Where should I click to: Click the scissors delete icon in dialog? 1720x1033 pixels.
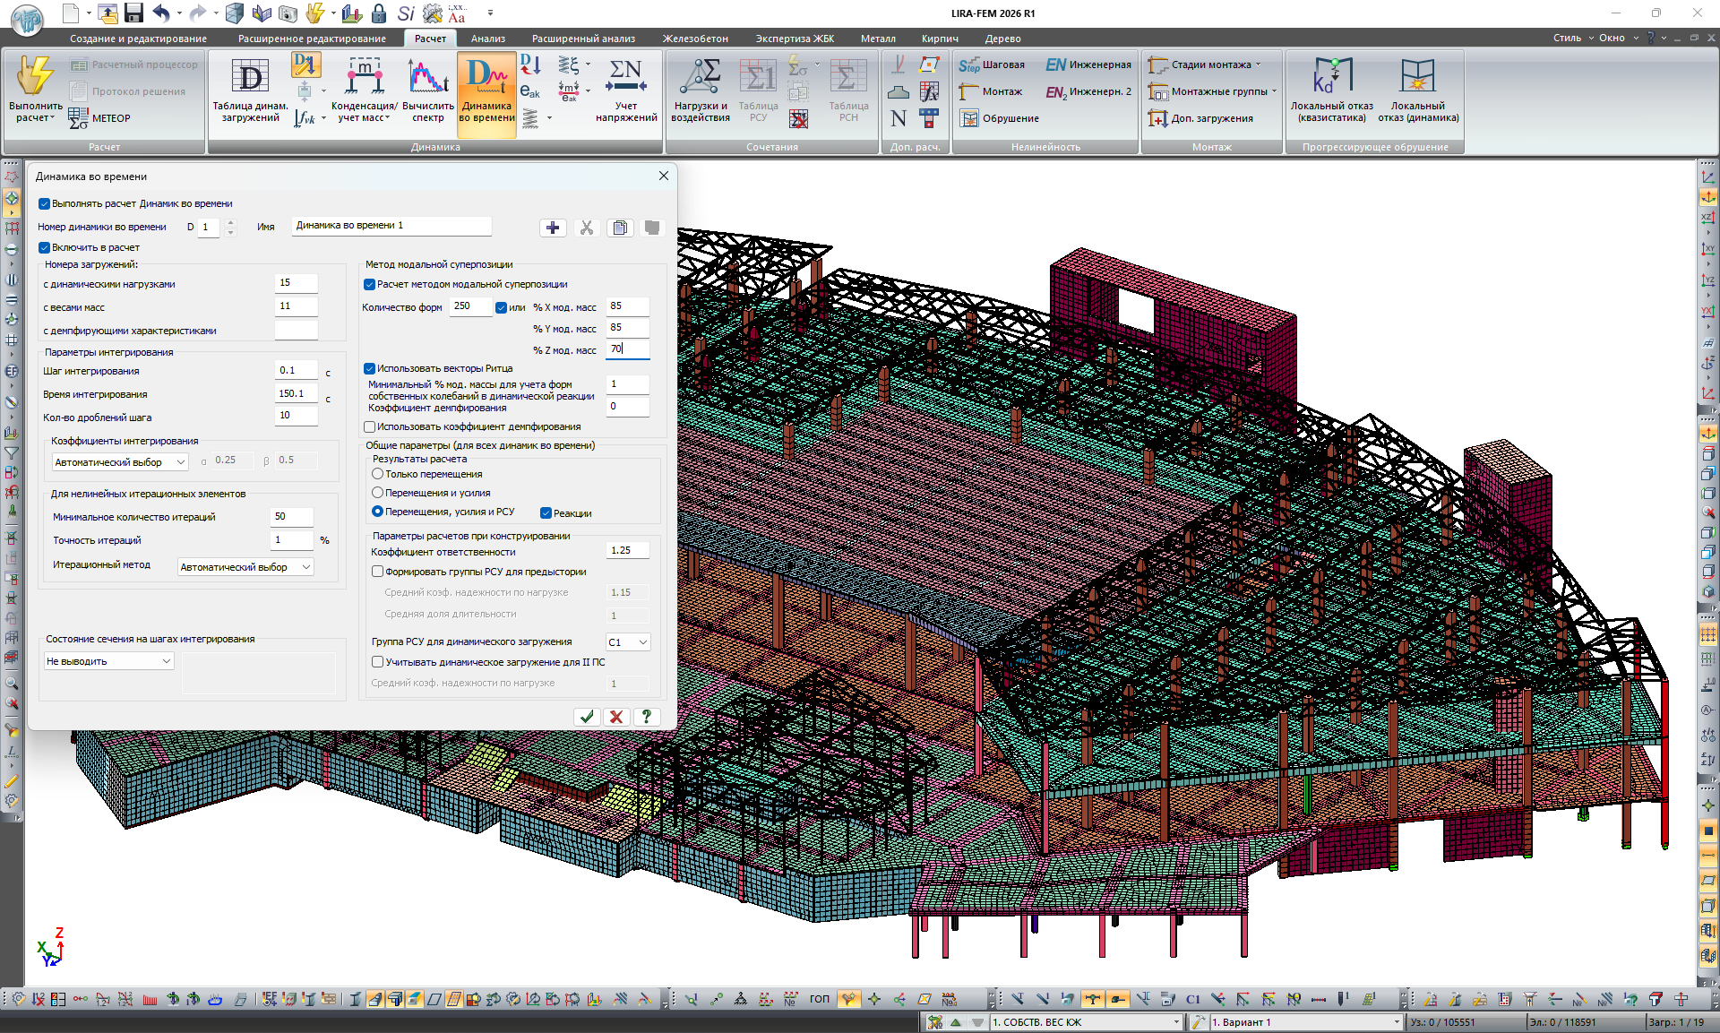pyautogui.click(x=587, y=228)
